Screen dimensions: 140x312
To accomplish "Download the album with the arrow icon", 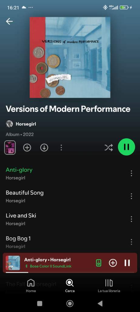I will (x=44, y=148).
